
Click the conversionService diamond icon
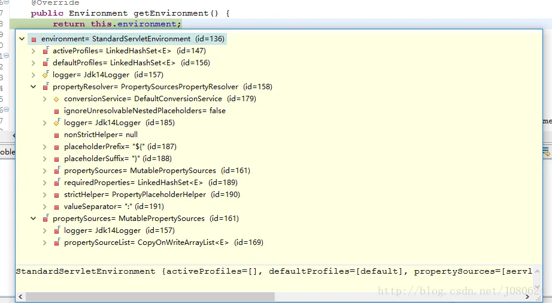click(x=56, y=99)
